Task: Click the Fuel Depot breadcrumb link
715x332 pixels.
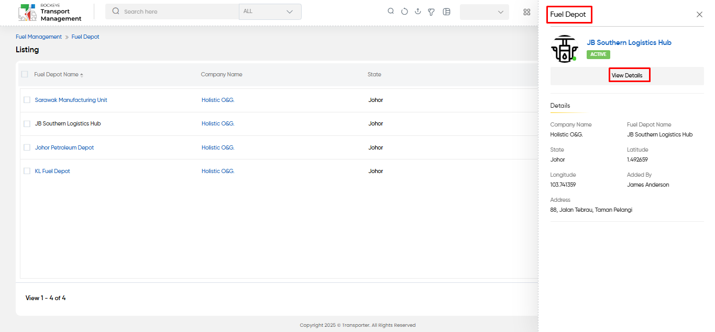Action: [85, 37]
